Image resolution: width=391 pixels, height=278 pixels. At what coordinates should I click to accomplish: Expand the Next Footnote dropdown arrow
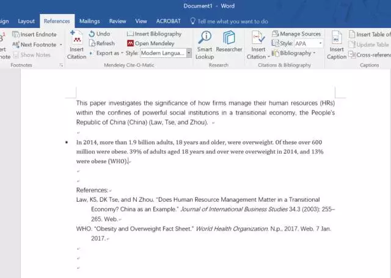pyautogui.click(x=61, y=45)
